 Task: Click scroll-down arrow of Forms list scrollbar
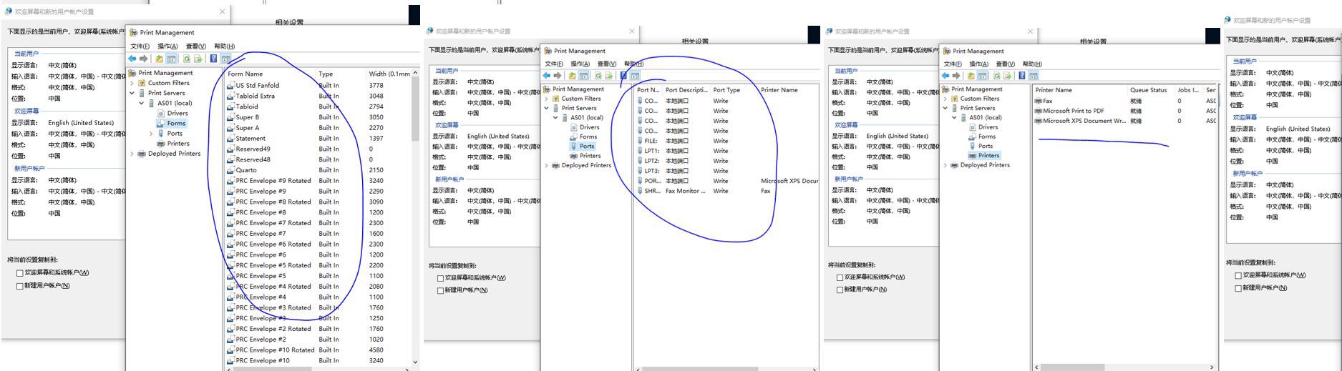(x=414, y=362)
